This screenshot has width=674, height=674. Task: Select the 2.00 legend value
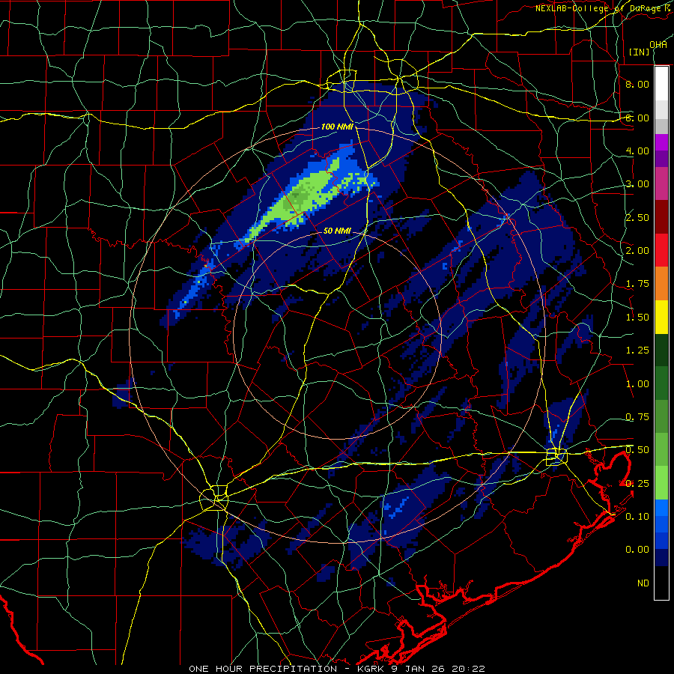point(637,251)
